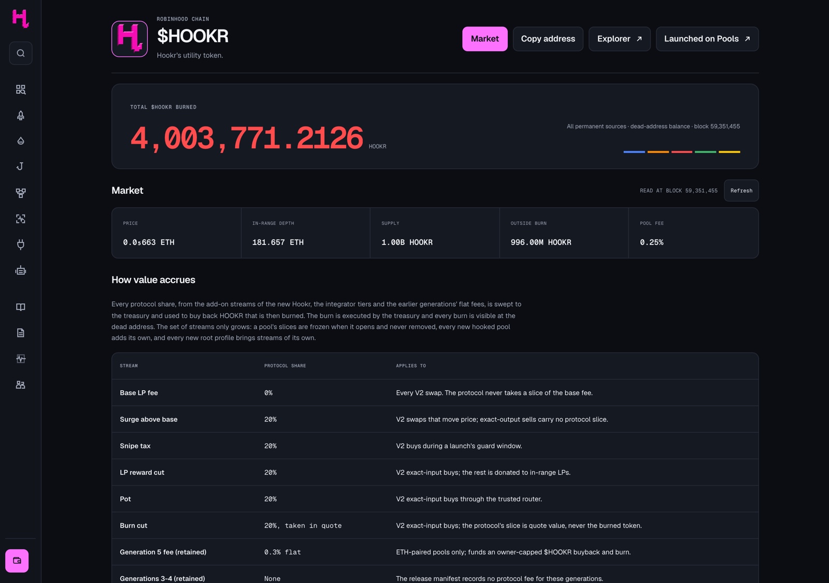Select the Market tab button
The height and width of the screenshot is (583, 829).
tap(485, 39)
